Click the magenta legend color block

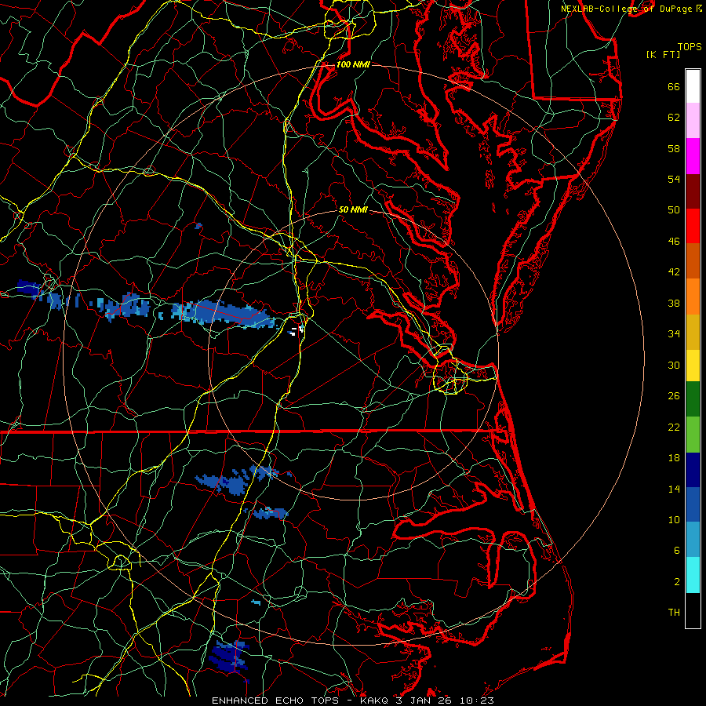(x=693, y=156)
